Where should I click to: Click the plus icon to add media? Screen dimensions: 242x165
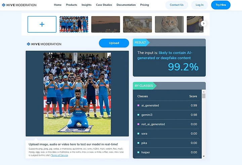click(x=42, y=25)
